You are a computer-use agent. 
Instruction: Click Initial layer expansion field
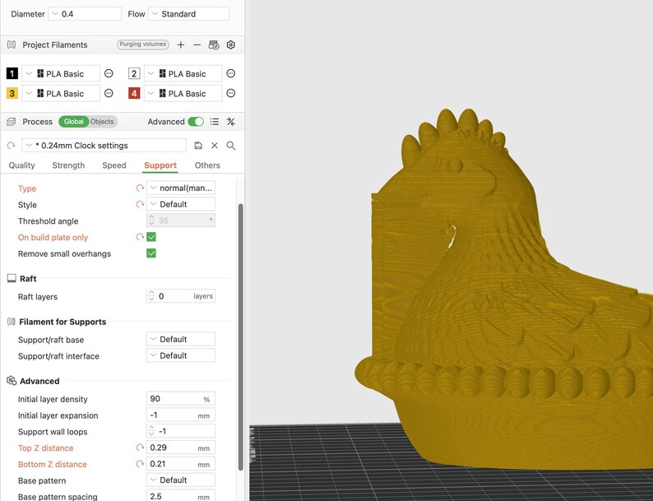tap(181, 415)
